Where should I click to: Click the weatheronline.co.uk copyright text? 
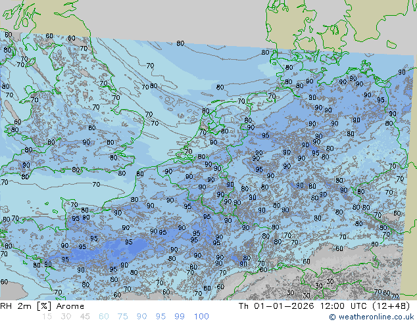(x=372, y=317)
